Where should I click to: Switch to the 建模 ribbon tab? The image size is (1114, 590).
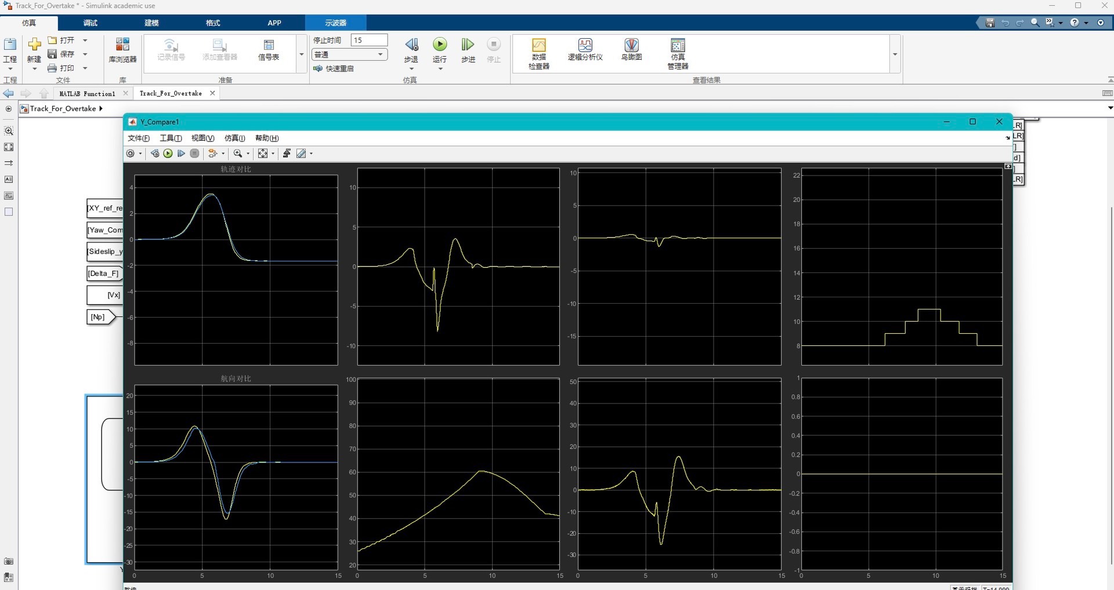coord(151,23)
